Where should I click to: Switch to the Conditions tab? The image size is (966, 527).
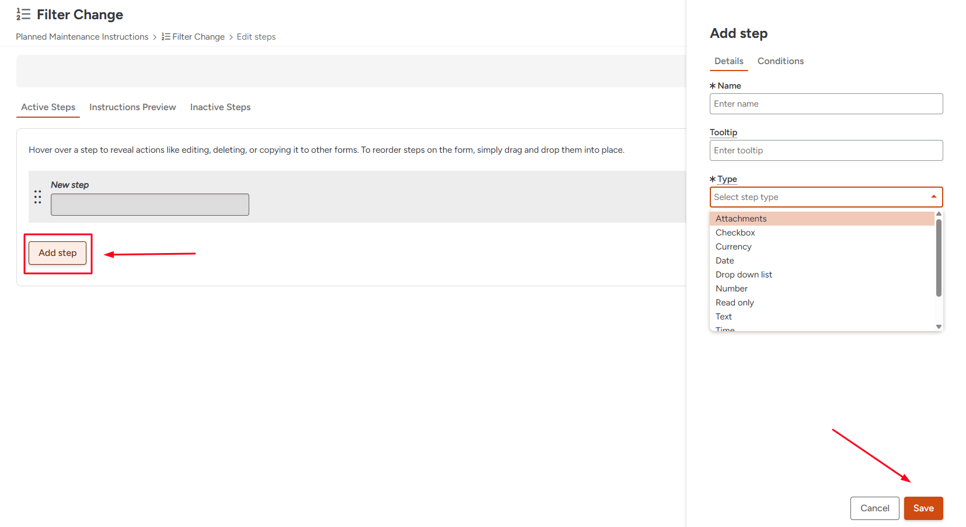coord(780,61)
